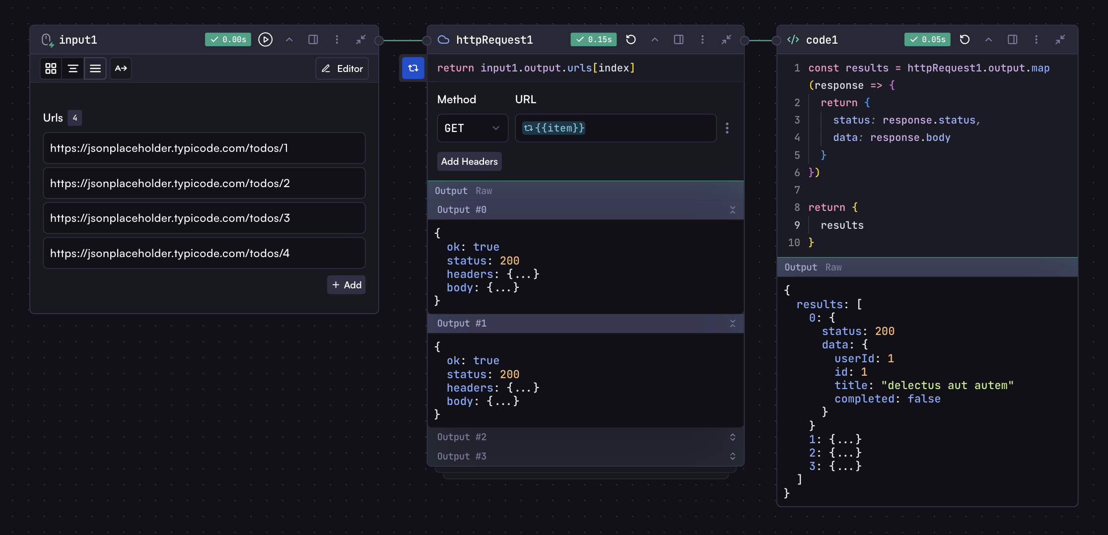Run the input1 node
Image resolution: width=1108 pixels, height=535 pixels.
tap(266, 40)
